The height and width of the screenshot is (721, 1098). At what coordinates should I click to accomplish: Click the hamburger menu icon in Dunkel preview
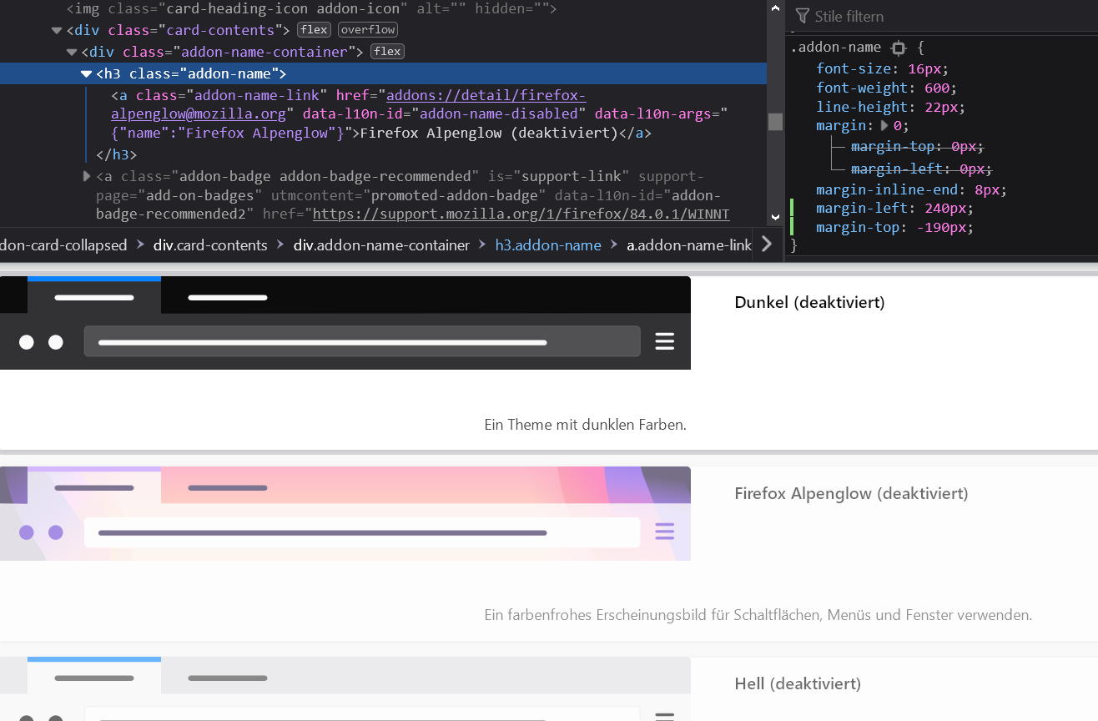(664, 341)
